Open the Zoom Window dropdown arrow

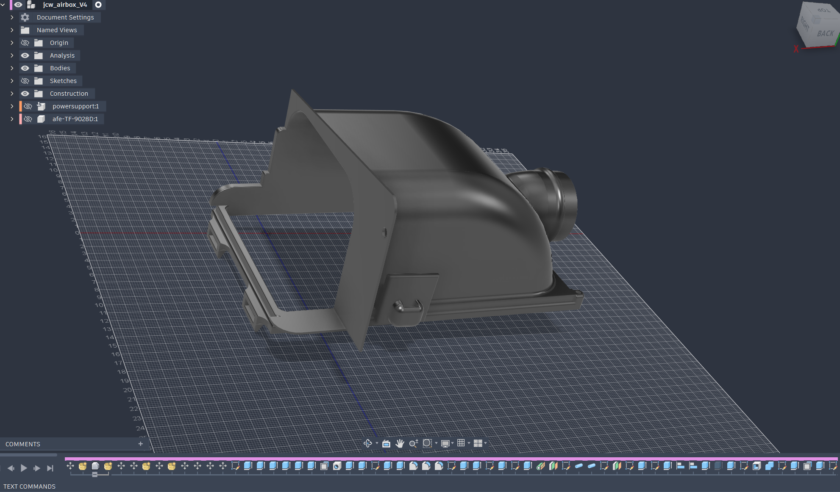pos(436,443)
